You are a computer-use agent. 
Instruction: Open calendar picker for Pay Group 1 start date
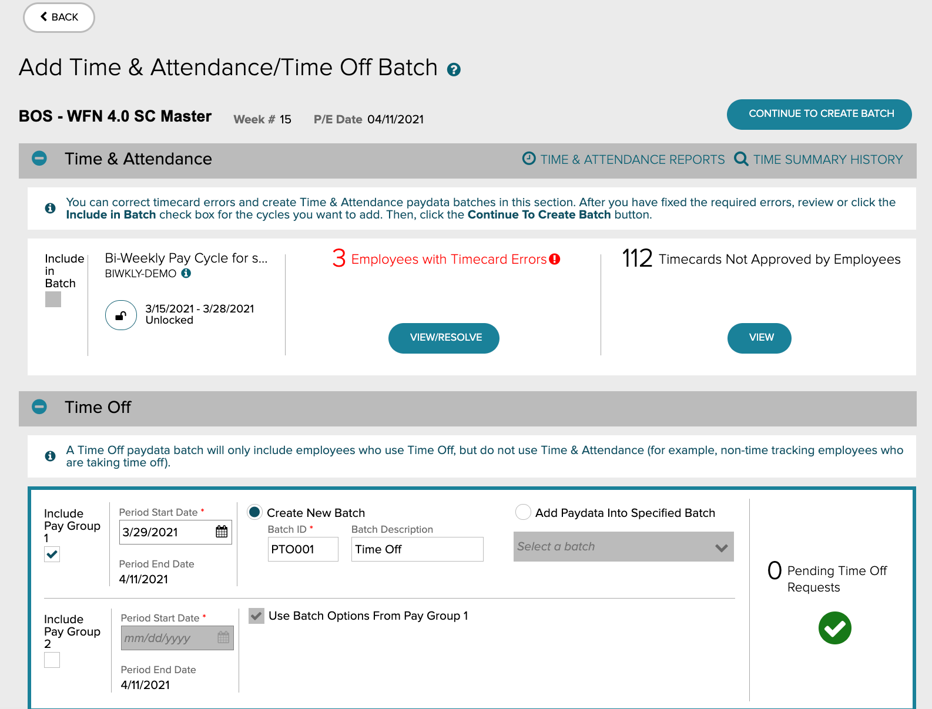click(222, 532)
